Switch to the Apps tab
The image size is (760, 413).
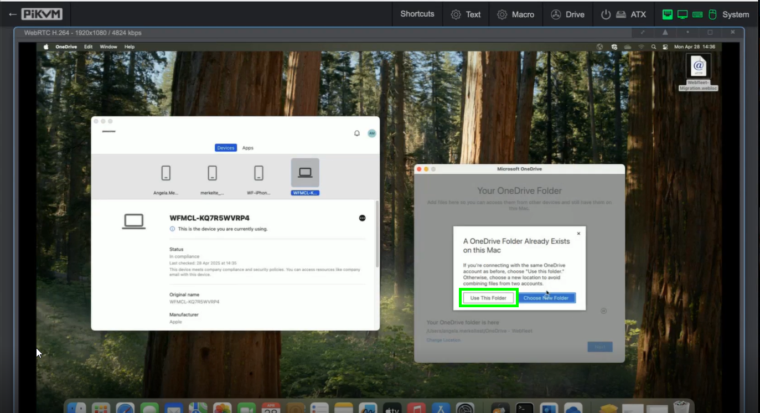tap(248, 148)
